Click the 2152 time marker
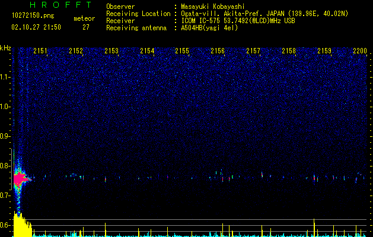The height and width of the screenshot is (237, 373). (76, 51)
